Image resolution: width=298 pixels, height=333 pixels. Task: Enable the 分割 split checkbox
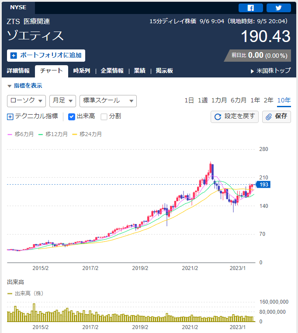tap(104, 116)
